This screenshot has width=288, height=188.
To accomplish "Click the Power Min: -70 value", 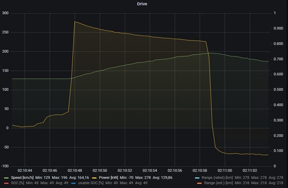I will [x=126, y=178].
